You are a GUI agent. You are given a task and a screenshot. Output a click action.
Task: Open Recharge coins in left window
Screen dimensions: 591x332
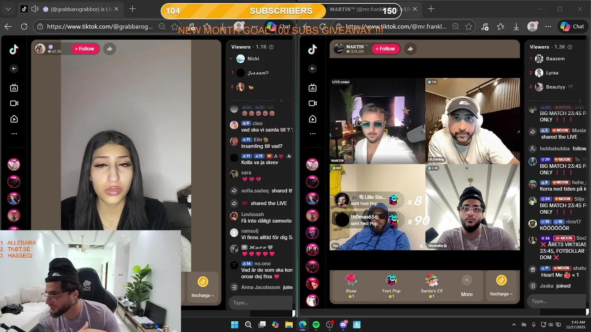[x=203, y=287]
